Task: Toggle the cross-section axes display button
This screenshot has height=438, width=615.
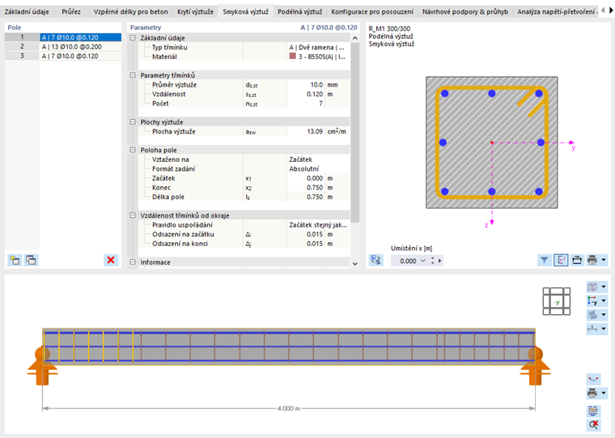Action: [561, 260]
